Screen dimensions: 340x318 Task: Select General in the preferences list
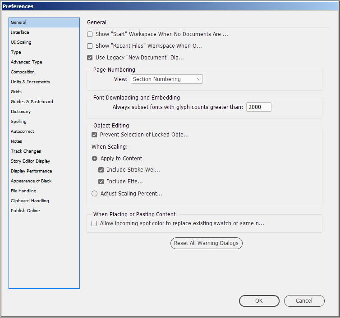[44, 23]
